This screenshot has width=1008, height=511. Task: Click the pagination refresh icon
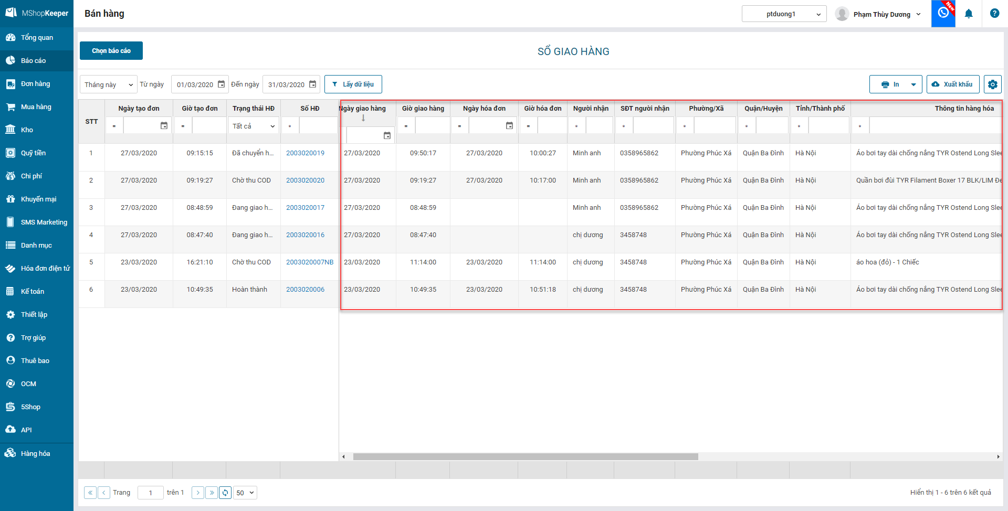(225, 493)
